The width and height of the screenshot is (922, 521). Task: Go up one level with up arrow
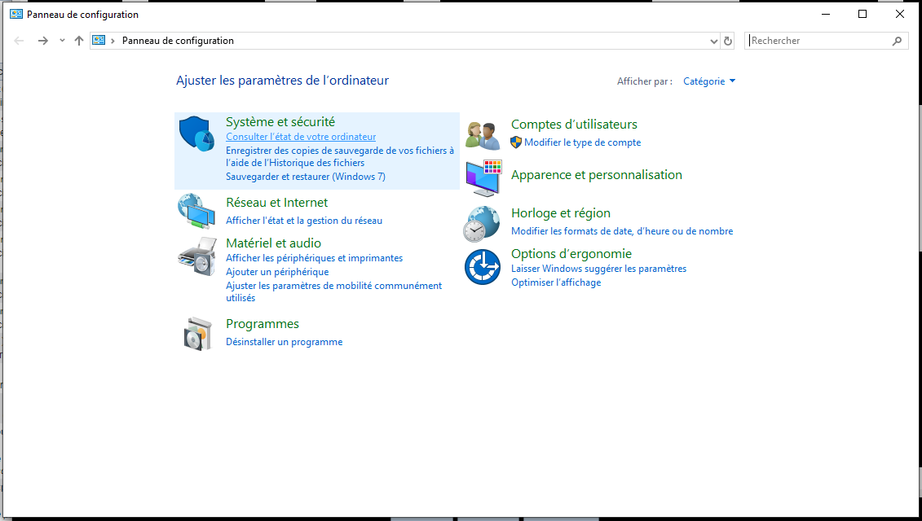click(79, 41)
